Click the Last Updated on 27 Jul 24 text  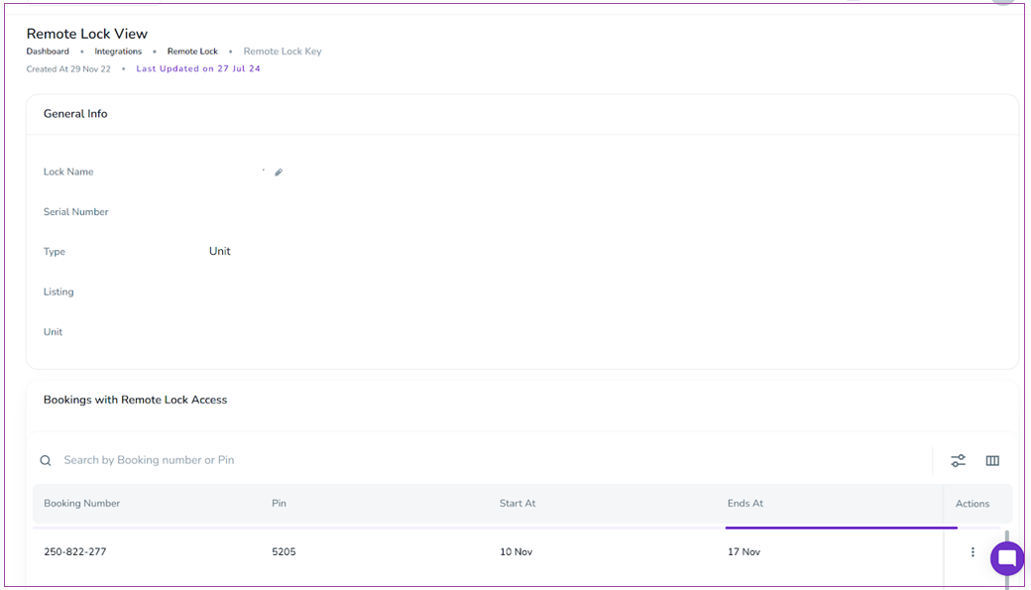pos(198,69)
